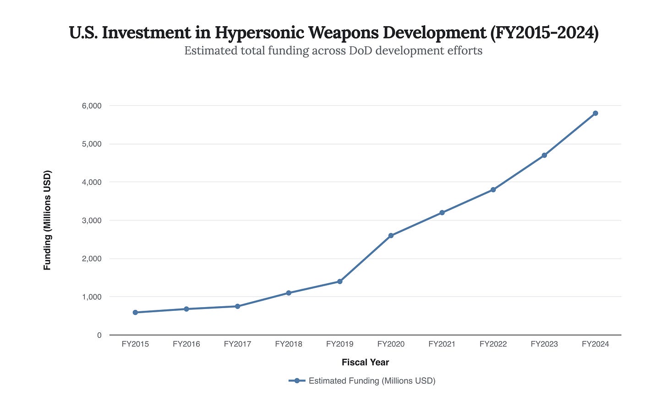Viewport: 667px width, 408px height.
Task: Click the FY2022 data point
Action: [x=493, y=189]
